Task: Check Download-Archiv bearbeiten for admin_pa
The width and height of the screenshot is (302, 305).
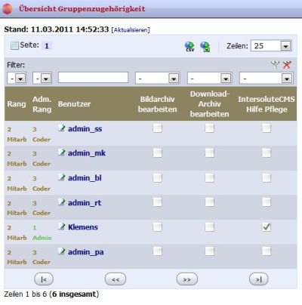Action: tap(209, 251)
